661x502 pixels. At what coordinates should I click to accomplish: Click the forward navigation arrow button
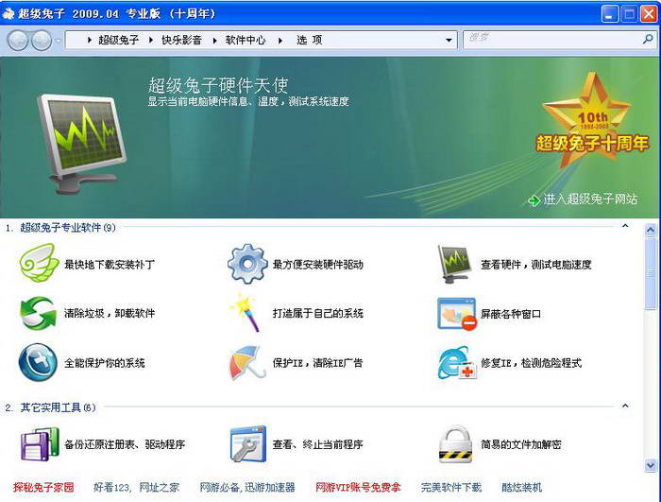point(42,41)
